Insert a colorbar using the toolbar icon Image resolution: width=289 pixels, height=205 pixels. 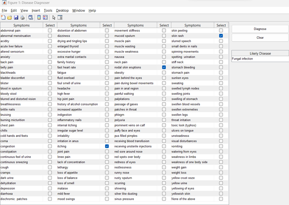pyautogui.click(x=39, y=17)
